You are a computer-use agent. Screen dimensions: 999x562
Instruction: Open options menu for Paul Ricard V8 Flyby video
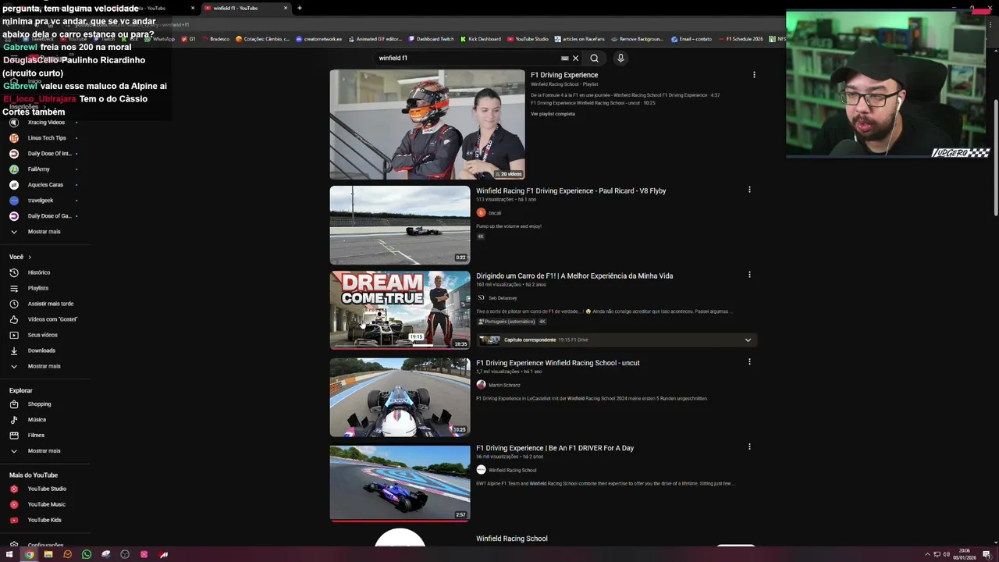click(749, 190)
